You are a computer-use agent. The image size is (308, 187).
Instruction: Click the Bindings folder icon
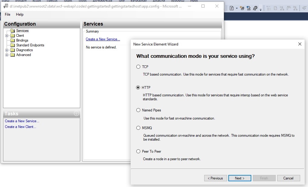click(x=12, y=40)
